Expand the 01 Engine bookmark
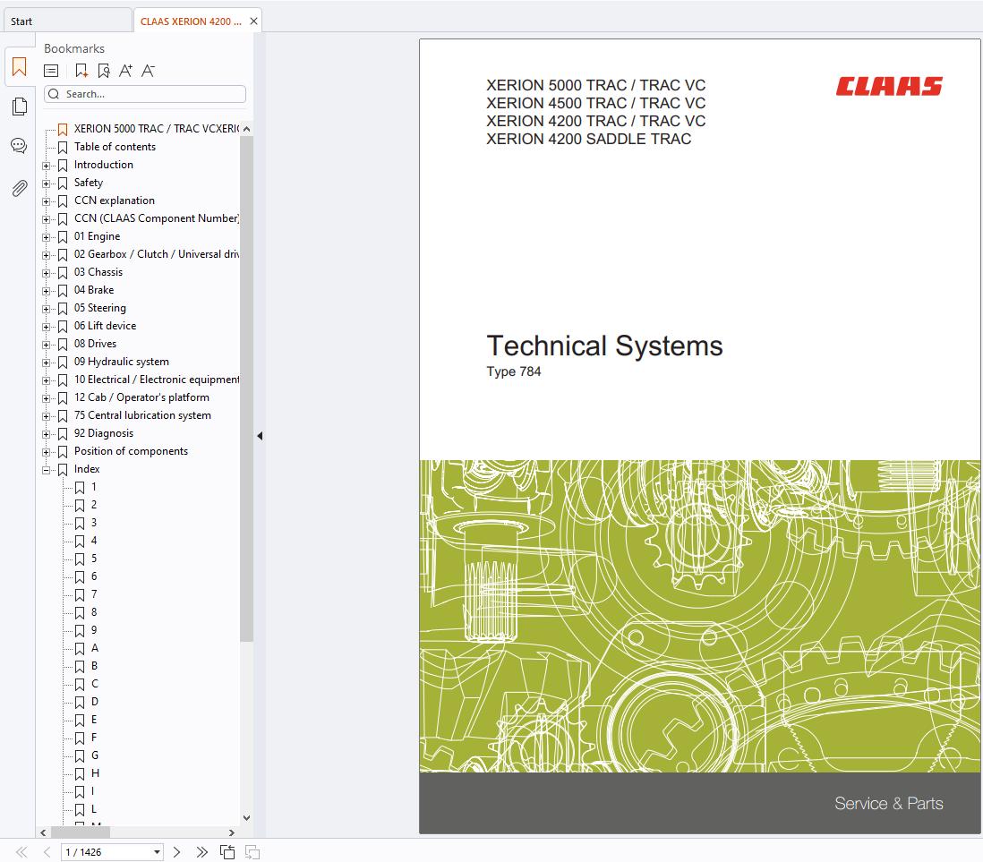 pyautogui.click(x=47, y=237)
